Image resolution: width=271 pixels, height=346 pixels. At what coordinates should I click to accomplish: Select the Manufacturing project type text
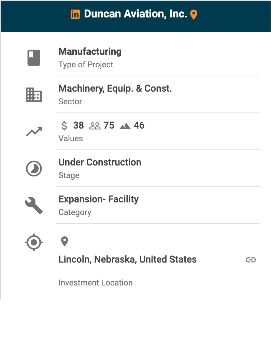(90, 52)
